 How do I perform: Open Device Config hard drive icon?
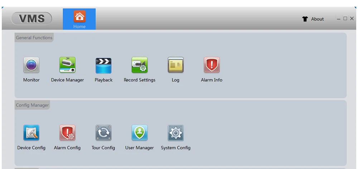pos(31,133)
